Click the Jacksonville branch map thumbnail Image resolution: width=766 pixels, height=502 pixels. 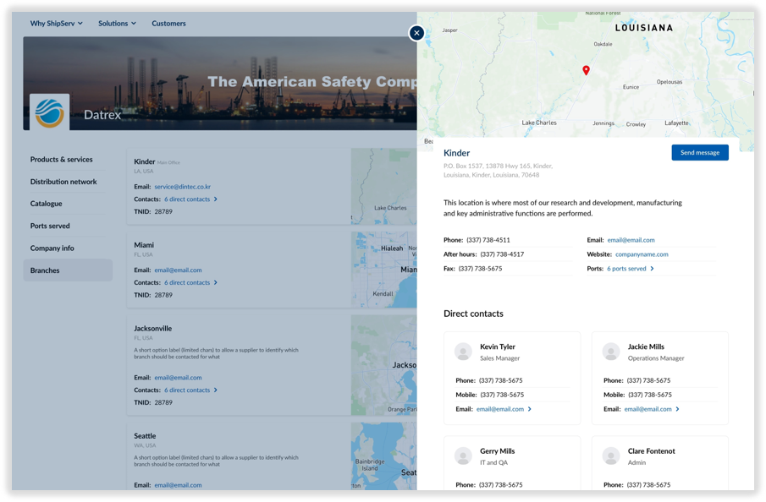pos(384,365)
